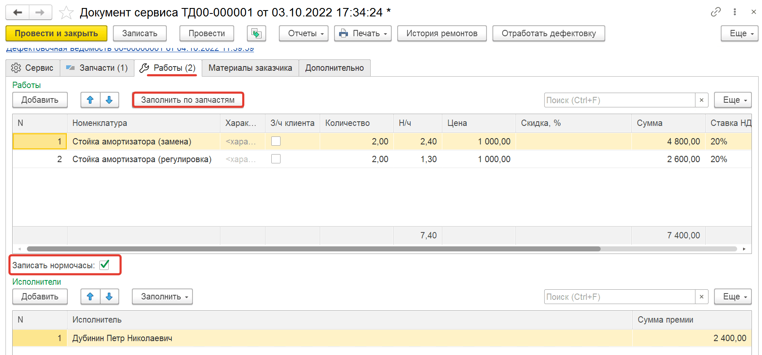Click the Цена column header
Image resolution: width=762 pixels, height=355 pixels.
click(x=479, y=123)
